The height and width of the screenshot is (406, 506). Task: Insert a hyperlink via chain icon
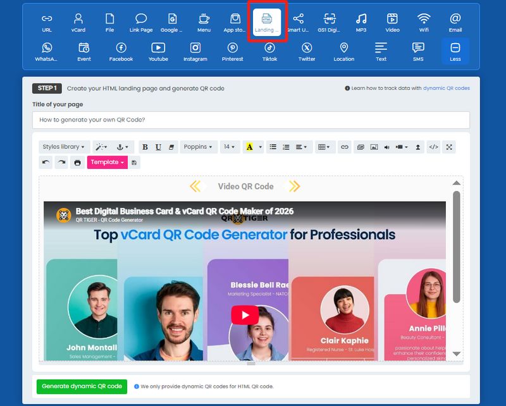coord(345,147)
